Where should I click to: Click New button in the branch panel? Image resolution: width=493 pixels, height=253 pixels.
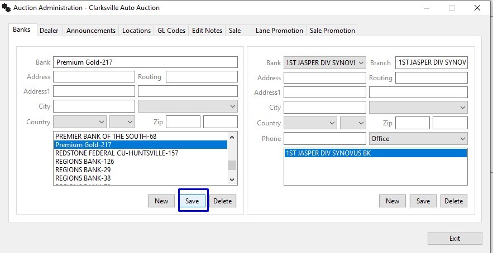point(393,201)
